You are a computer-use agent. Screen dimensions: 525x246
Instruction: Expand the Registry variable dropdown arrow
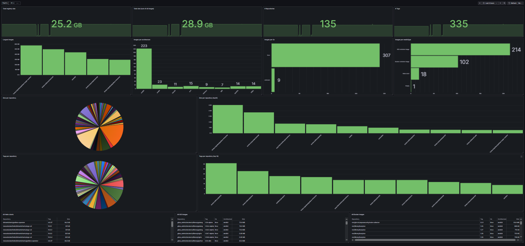click(x=19, y=3)
